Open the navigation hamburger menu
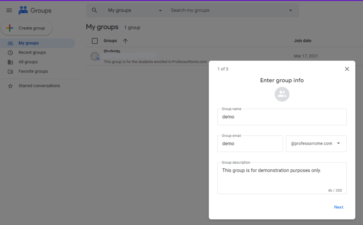The width and height of the screenshot is (363, 225). point(9,10)
